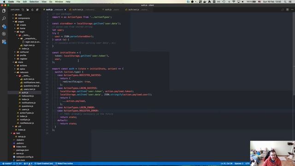
Task: Click the webcam overlay thumbnail
Action: click(272, 153)
